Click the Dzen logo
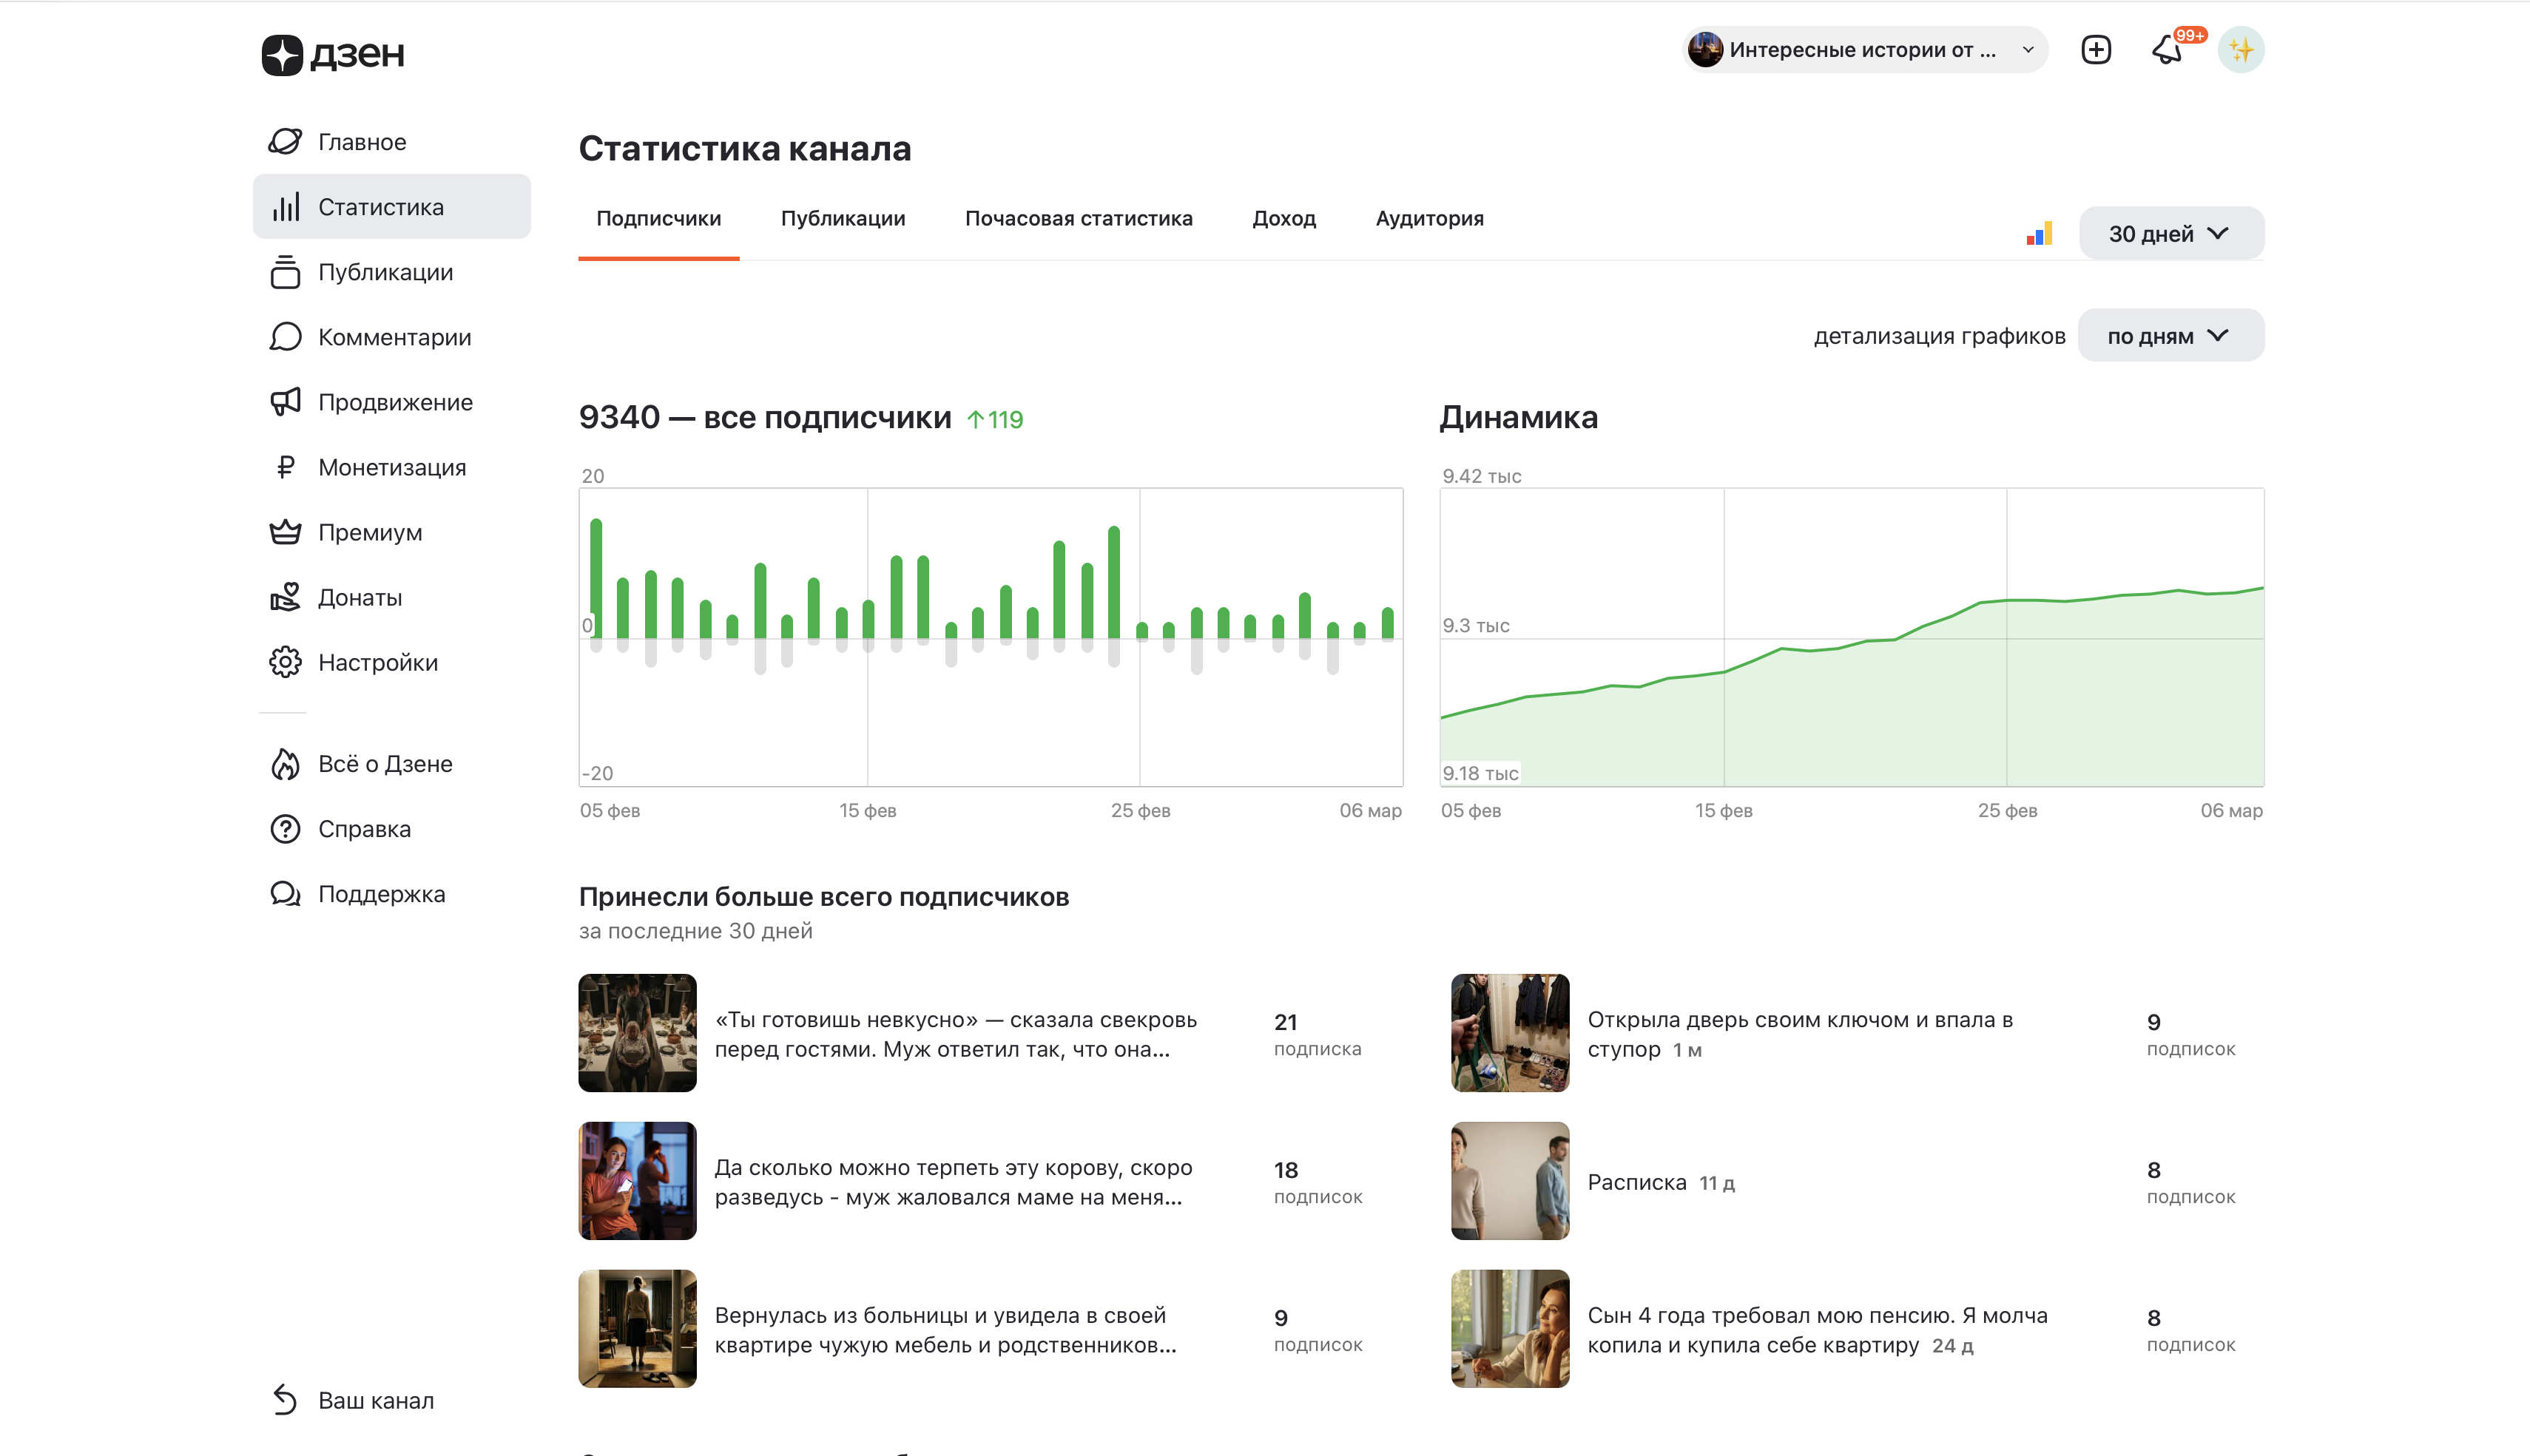 pyautogui.click(x=333, y=54)
